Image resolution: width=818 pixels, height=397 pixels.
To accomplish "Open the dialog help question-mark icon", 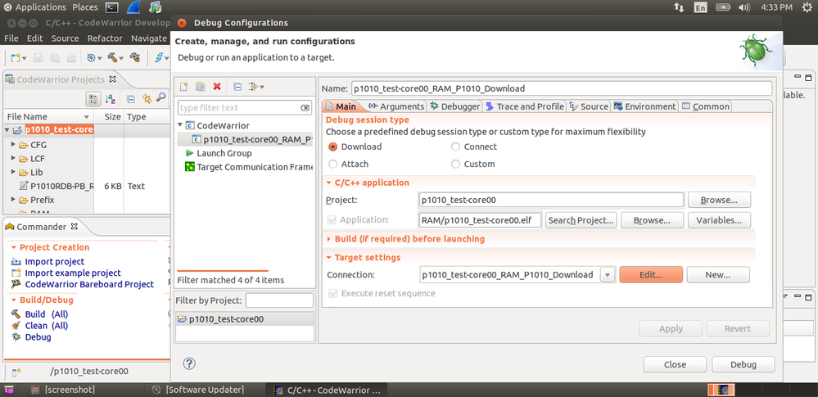I will pos(189,363).
